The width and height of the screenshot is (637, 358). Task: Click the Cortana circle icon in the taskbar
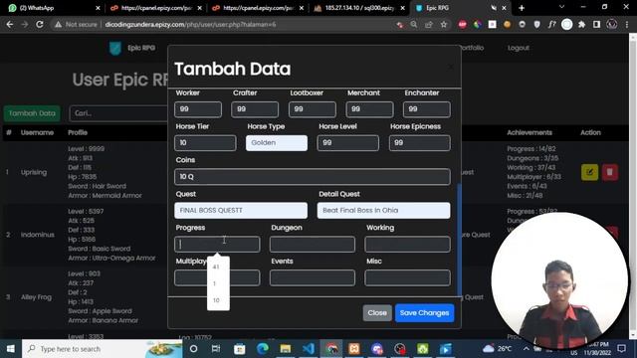point(193,349)
